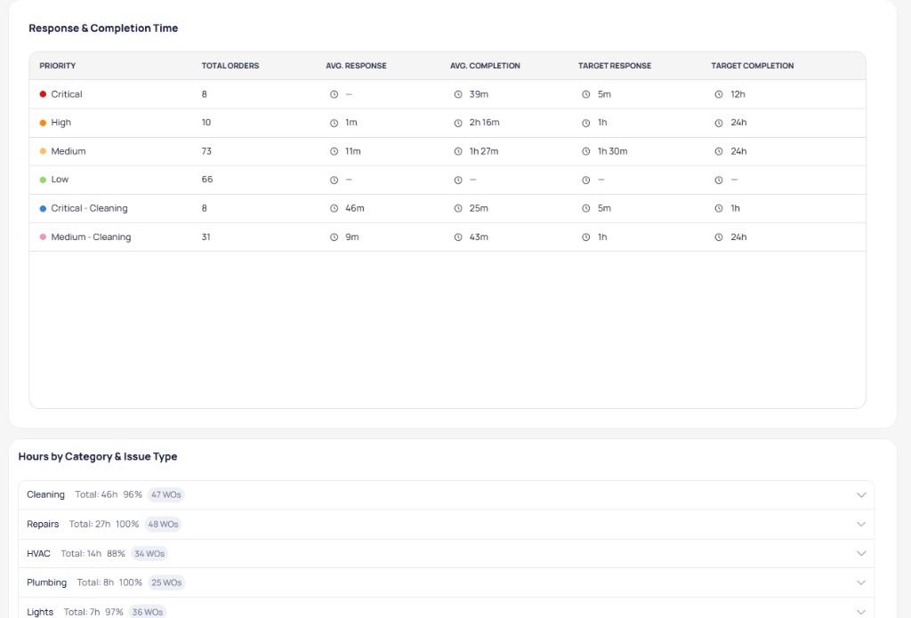Screen dimensions: 911x618
Task: Click clock icon beside 12h target completion
Action: (719, 94)
